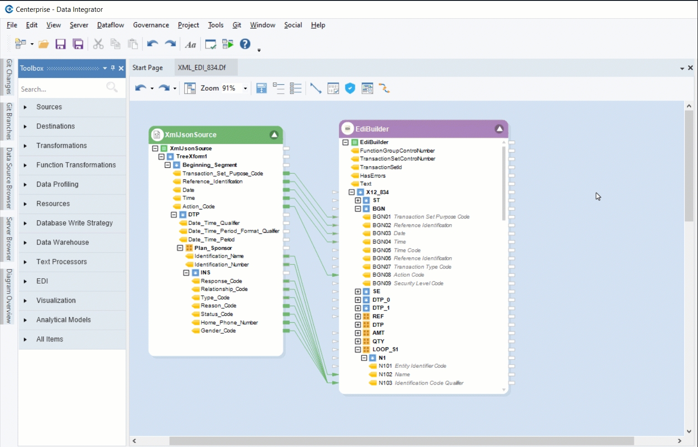Click the Toolbox search field

pos(61,89)
